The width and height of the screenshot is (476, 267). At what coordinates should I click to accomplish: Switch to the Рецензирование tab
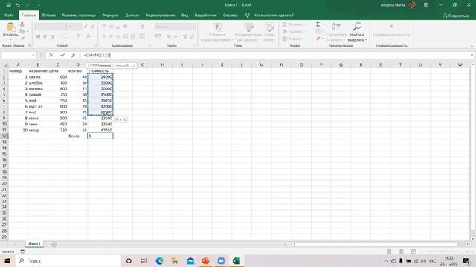[x=161, y=15]
